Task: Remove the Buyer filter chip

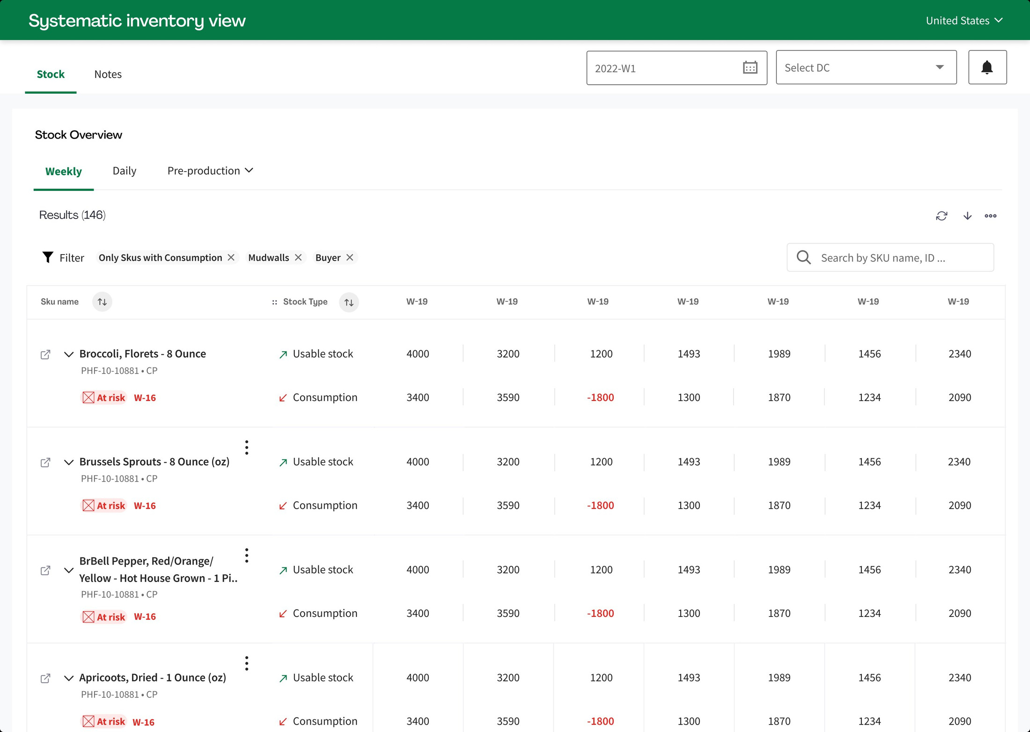Action: pos(350,257)
